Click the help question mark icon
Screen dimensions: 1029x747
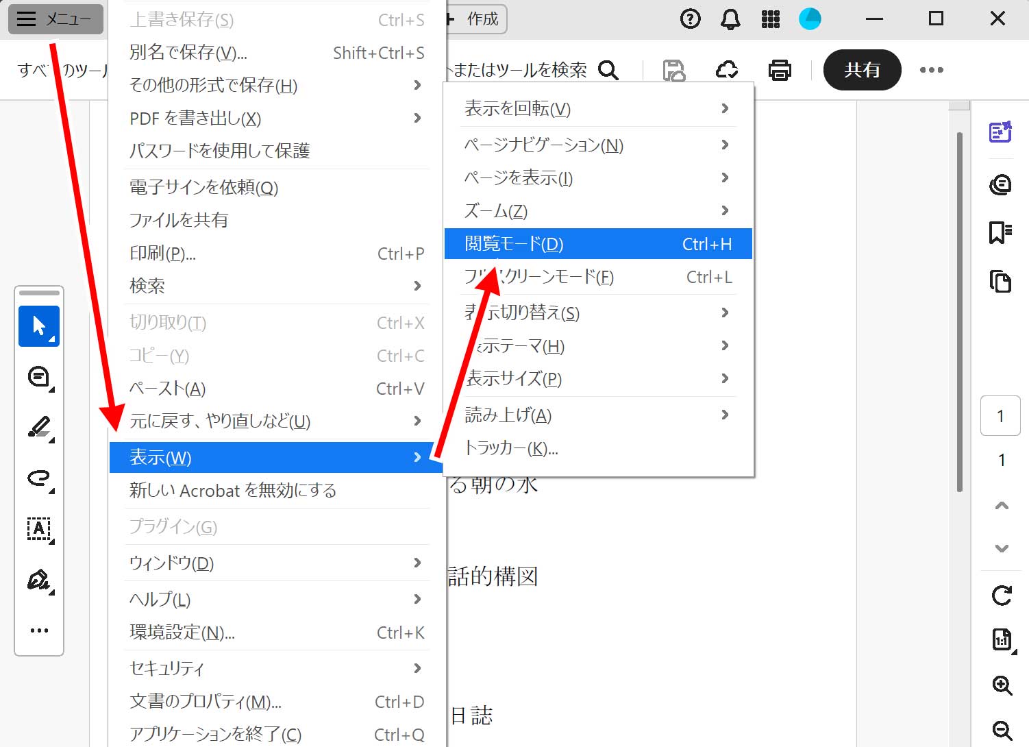[x=690, y=19]
